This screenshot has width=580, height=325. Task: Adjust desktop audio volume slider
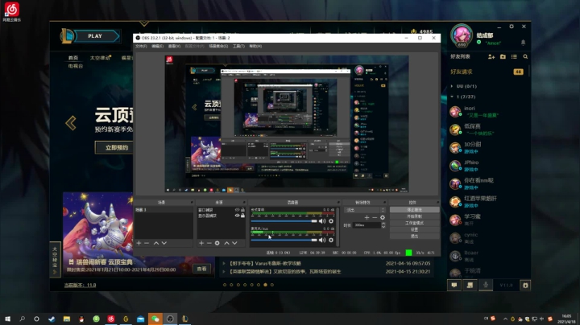coord(284,221)
